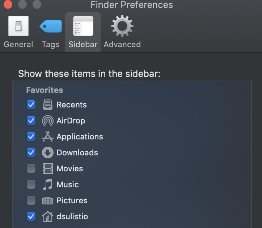Switch to the Tags tab label
262x228 pixels.
coord(50,45)
